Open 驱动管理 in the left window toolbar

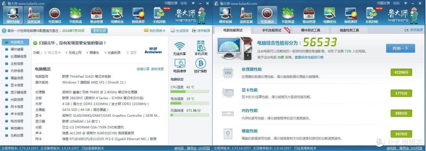97,15
